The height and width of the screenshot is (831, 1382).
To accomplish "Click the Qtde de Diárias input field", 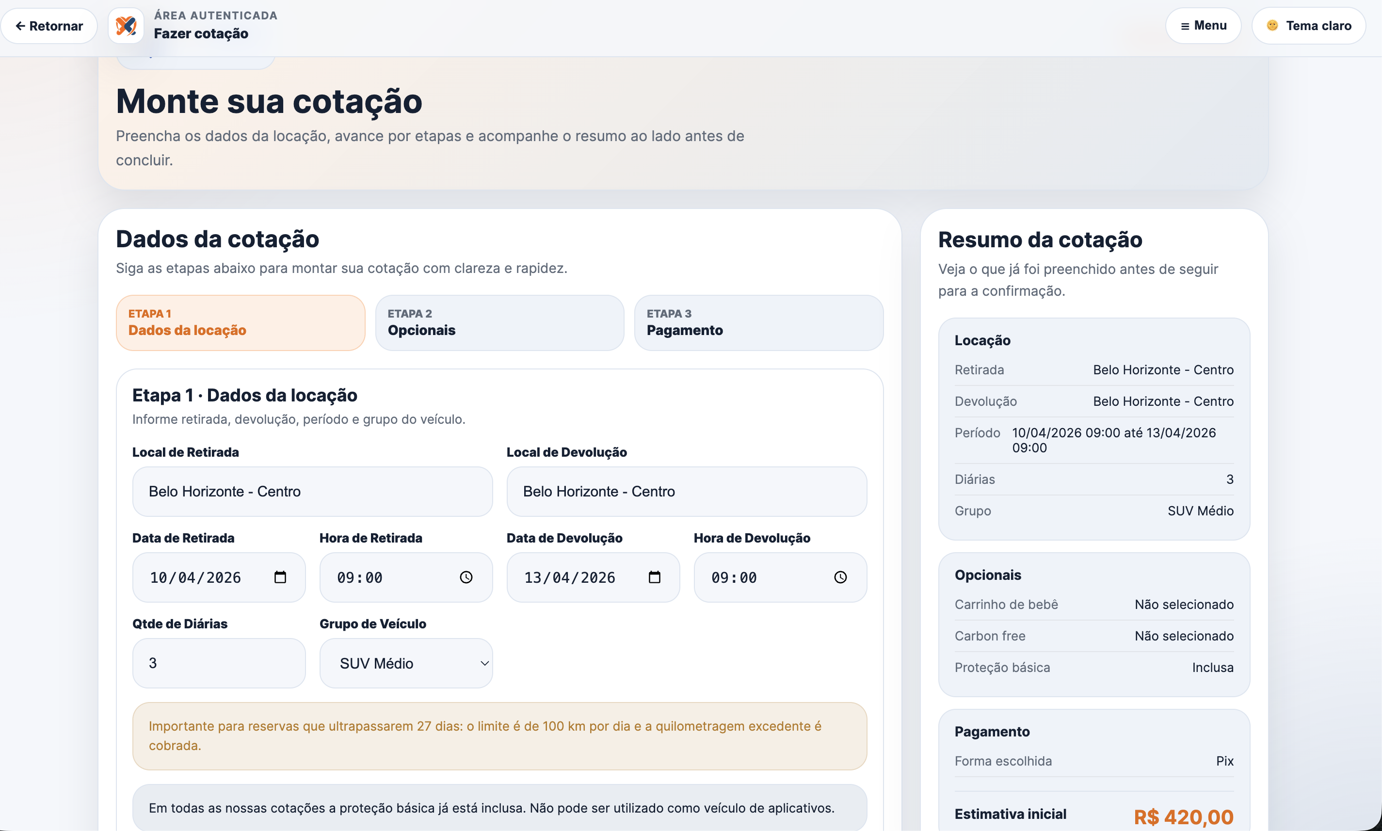I will point(218,663).
